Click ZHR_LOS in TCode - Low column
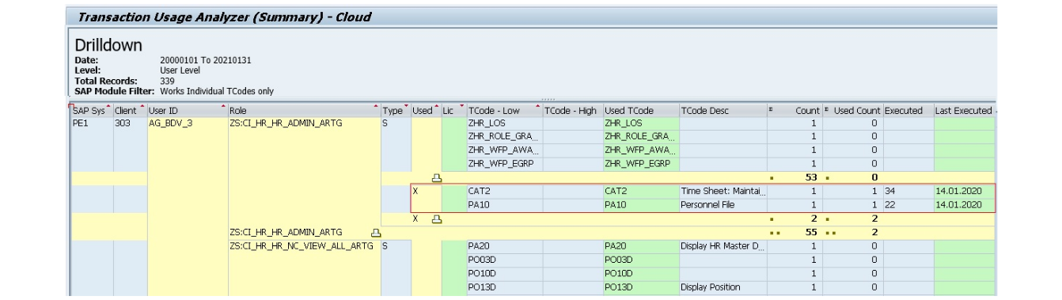 (503, 124)
